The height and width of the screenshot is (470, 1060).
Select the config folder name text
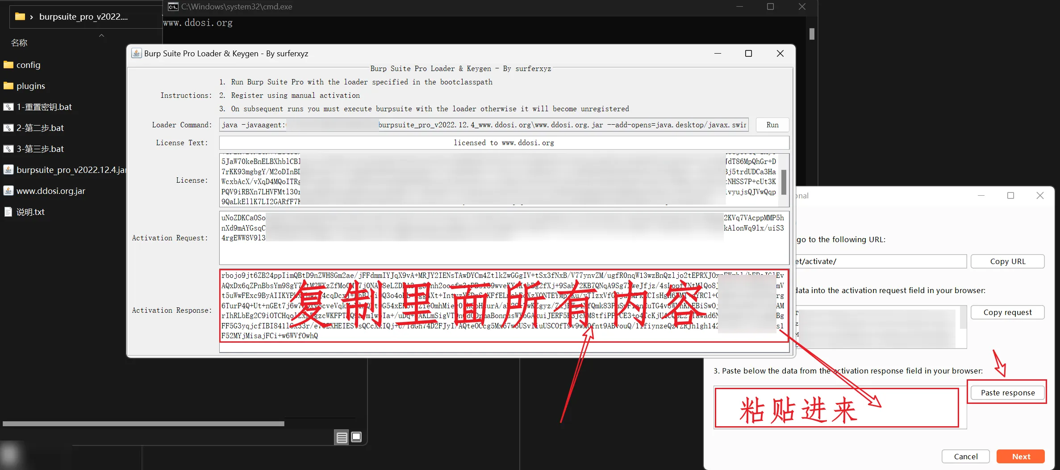(x=28, y=65)
